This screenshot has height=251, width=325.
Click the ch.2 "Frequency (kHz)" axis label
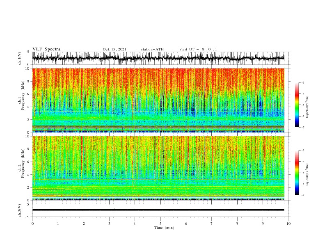coord(23,162)
